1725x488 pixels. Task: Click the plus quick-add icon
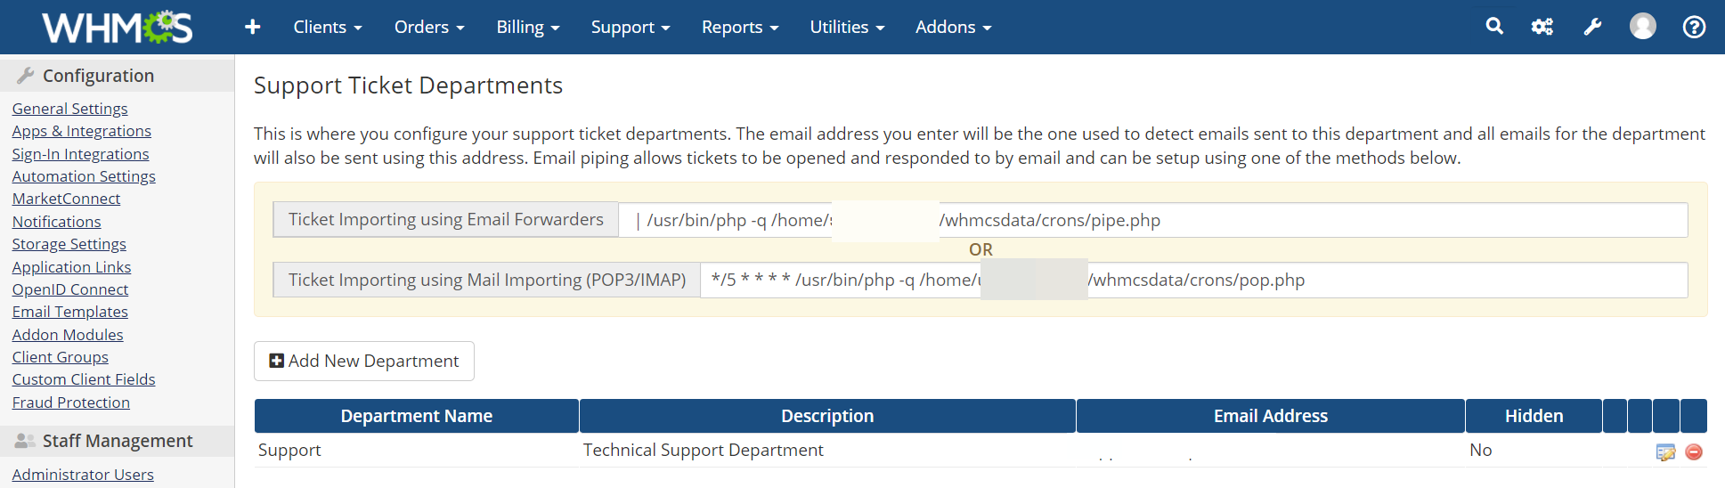click(253, 27)
